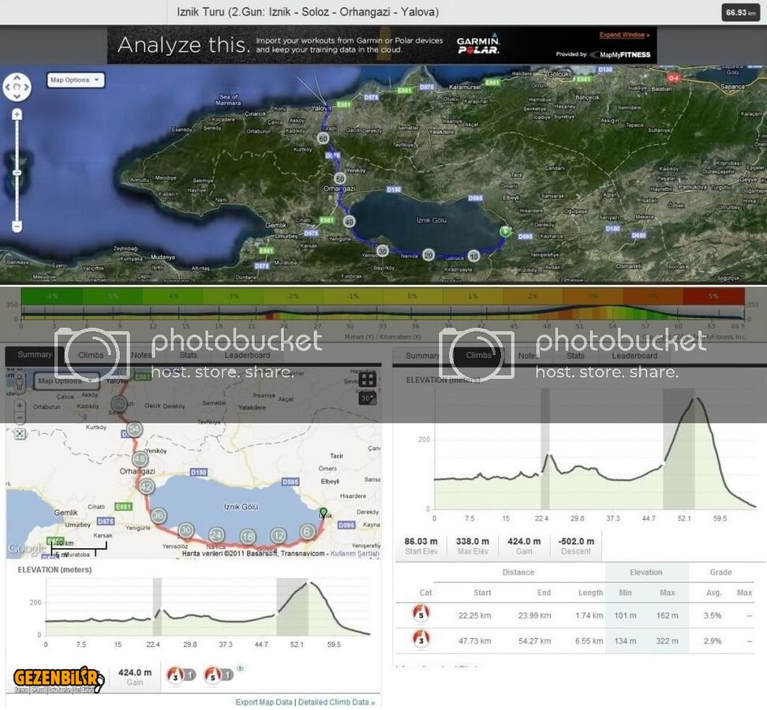Open the Detailed Climb Data link
Viewport: 767px width, 710px height.
coord(336,701)
